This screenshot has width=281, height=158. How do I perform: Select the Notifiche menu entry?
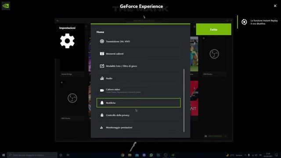(x=138, y=103)
